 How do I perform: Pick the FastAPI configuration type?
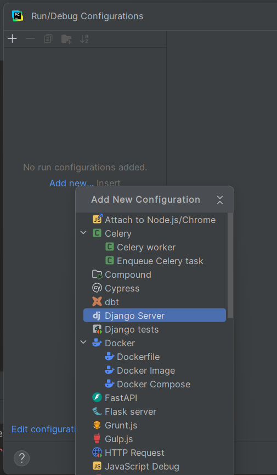[155, 398]
